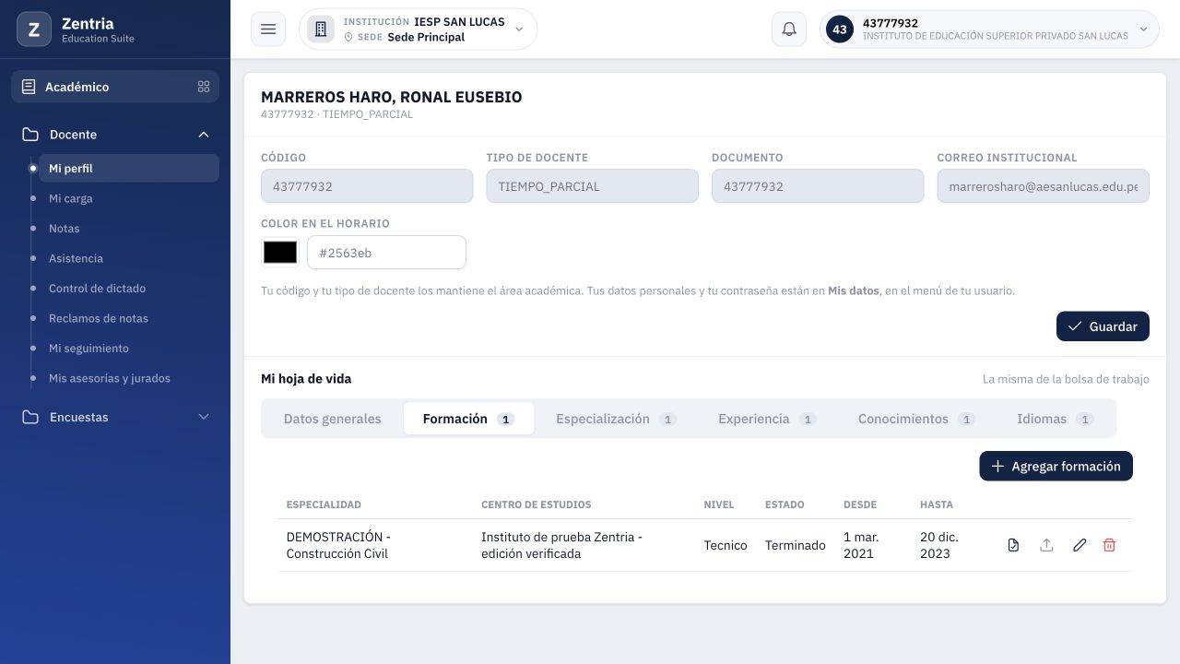The height and width of the screenshot is (664, 1180).
Task: Open the Experiencia tab
Action: pyautogui.click(x=767, y=419)
